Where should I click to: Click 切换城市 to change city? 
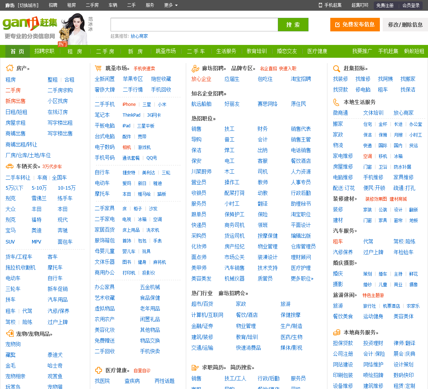29,5
